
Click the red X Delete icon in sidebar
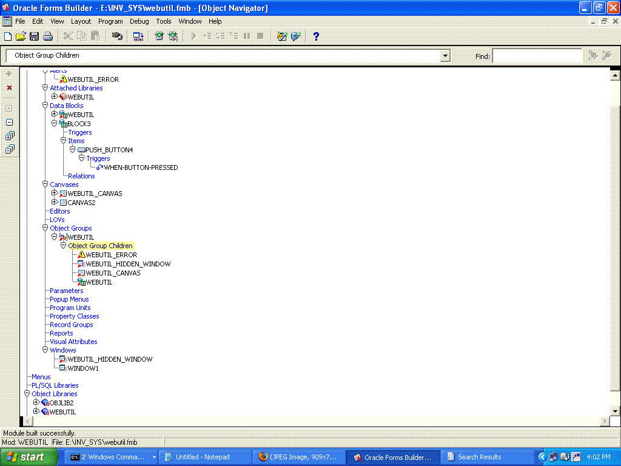pos(9,88)
